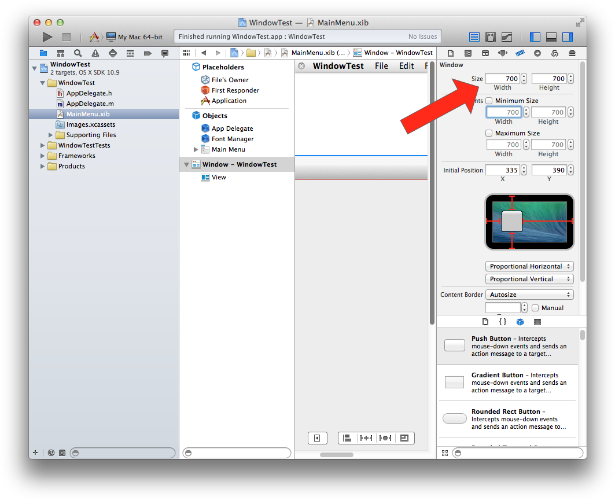Click the Stop button in toolbar
The height and width of the screenshot is (500, 615).
(x=67, y=37)
